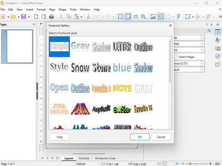
Task: Click Help in Fontwork Gallery
Action: pyautogui.click(x=60, y=137)
